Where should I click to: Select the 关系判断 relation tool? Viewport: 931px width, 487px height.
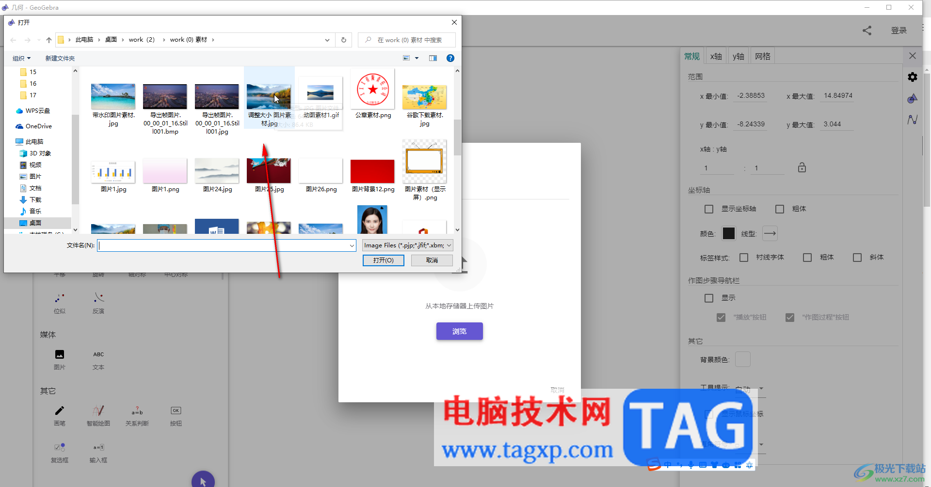coord(137,411)
